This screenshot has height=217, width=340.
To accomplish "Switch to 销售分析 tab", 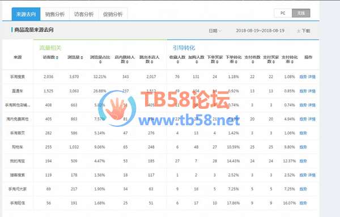I will [x=55, y=14].
